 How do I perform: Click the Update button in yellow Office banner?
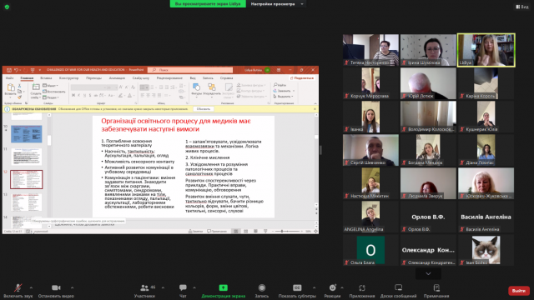204,109
